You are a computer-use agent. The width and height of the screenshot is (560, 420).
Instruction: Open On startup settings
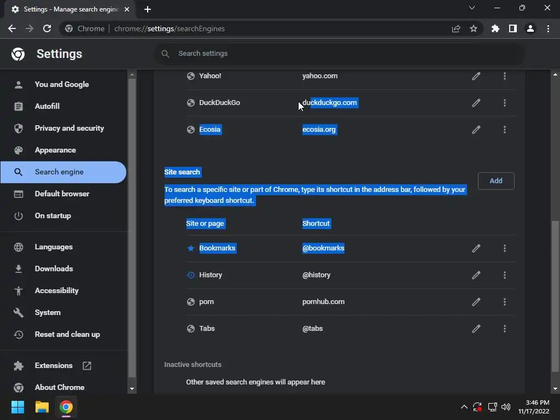click(x=63, y=215)
